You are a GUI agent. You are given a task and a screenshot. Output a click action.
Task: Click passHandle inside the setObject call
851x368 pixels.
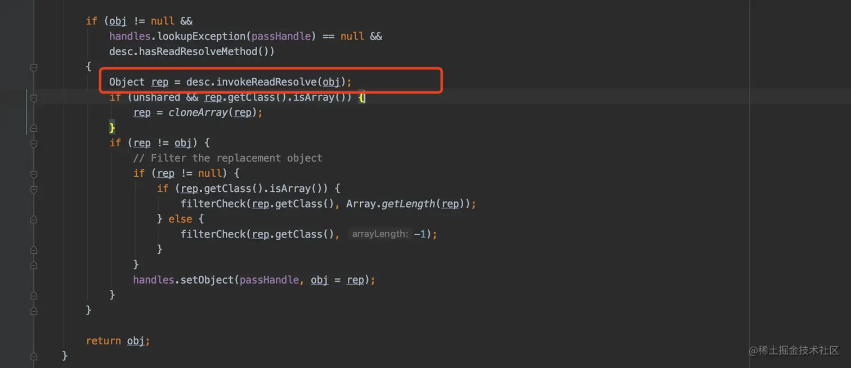269,280
